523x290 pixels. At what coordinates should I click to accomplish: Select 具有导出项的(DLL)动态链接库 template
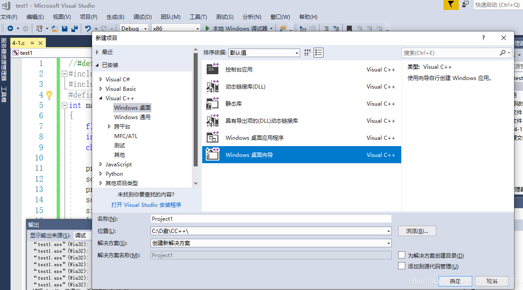(x=301, y=120)
